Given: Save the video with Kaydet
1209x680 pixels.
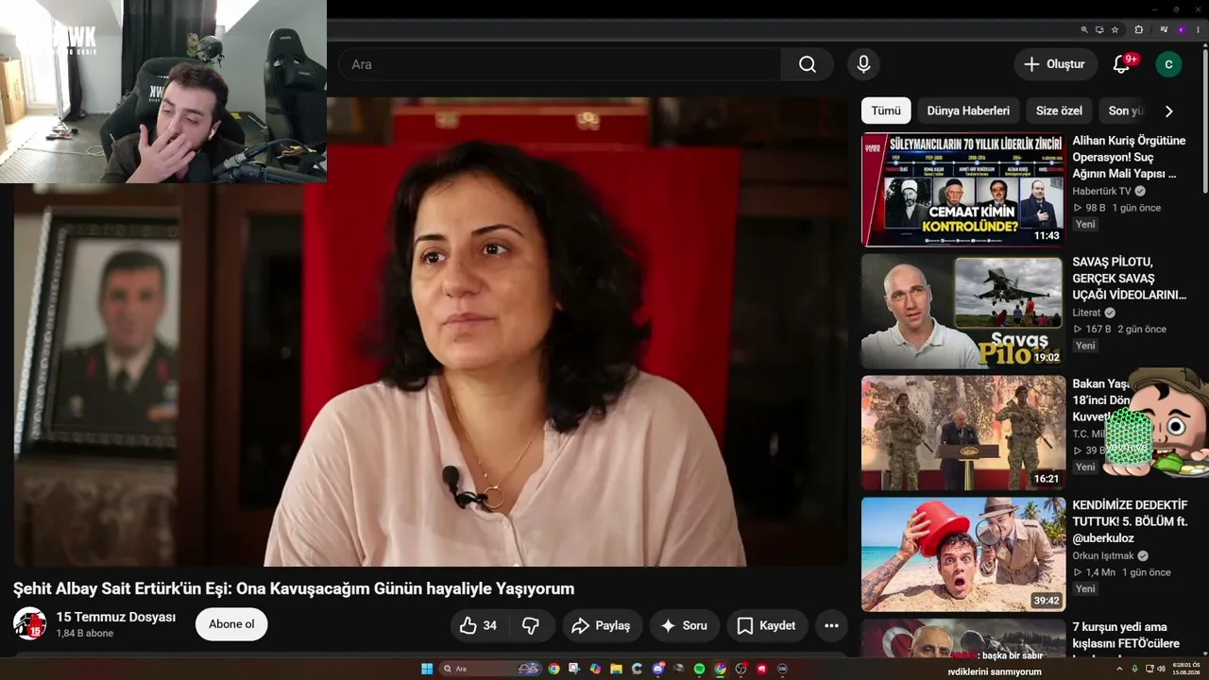Looking at the screenshot, I should click(767, 625).
